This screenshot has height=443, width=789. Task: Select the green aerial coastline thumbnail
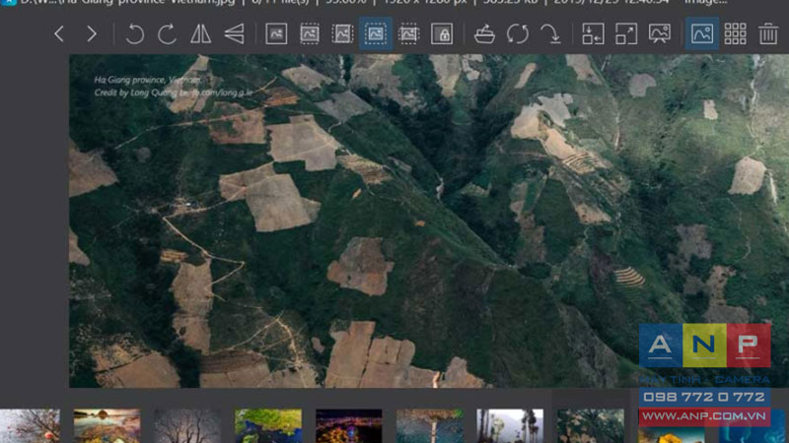pos(267,426)
